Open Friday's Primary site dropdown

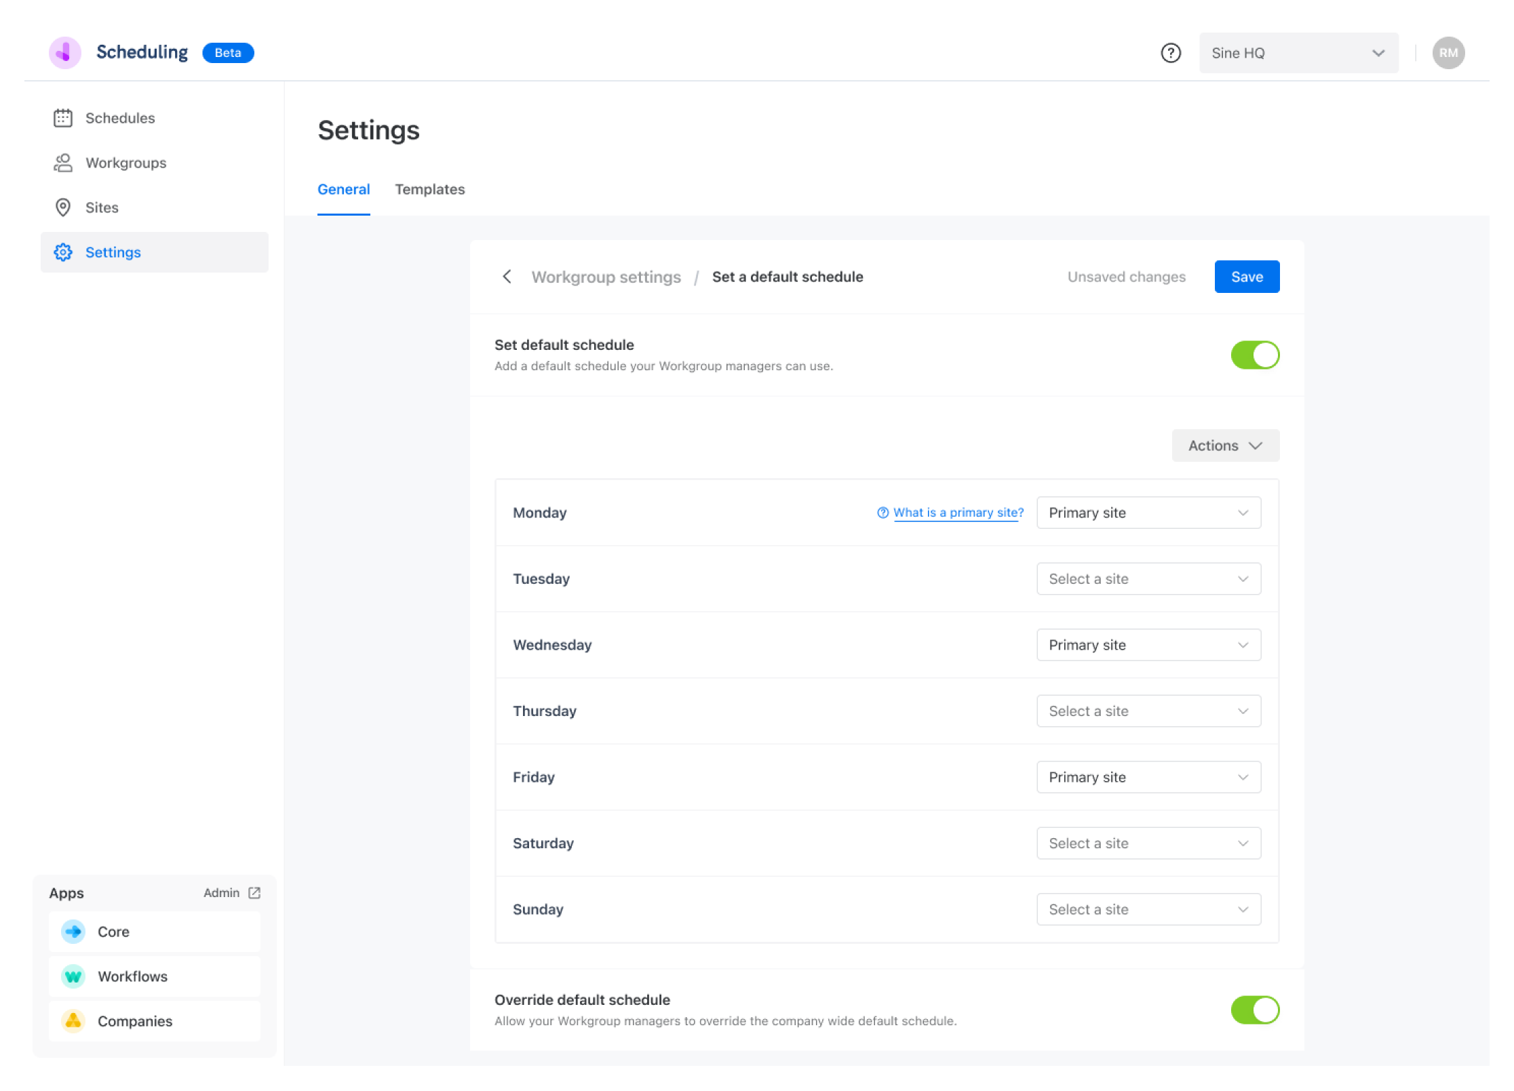pyautogui.click(x=1148, y=777)
